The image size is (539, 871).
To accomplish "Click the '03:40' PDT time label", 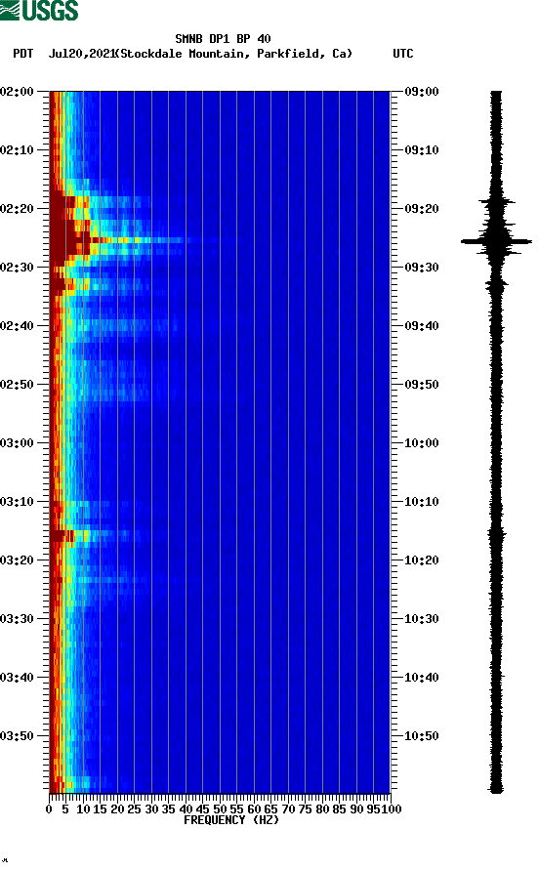I will click(17, 677).
